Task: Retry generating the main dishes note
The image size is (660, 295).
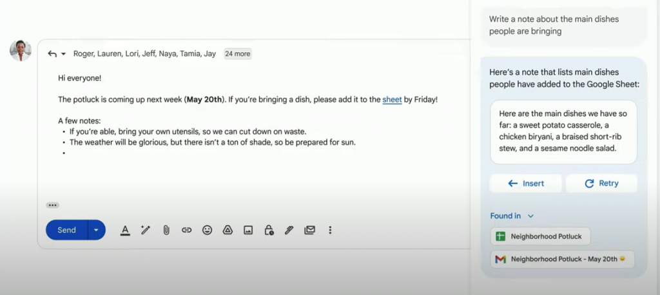Action: (x=601, y=184)
